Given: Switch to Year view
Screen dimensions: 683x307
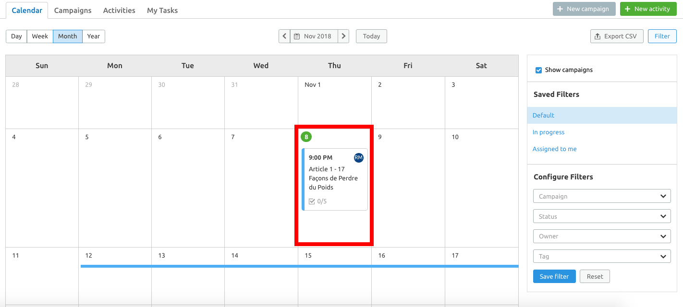Looking at the screenshot, I should coord(94,36).
